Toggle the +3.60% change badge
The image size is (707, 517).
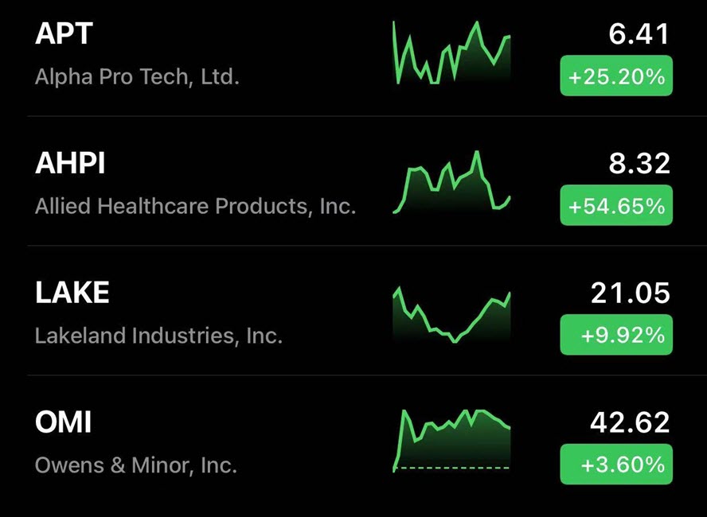[x=616, y=464]
